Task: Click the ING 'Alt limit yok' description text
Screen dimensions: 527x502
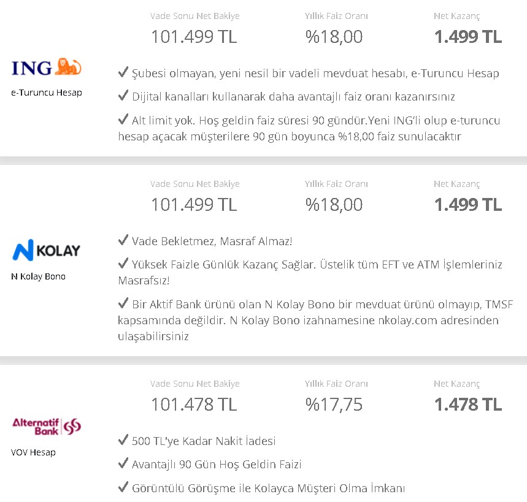Action: [309, 128]
